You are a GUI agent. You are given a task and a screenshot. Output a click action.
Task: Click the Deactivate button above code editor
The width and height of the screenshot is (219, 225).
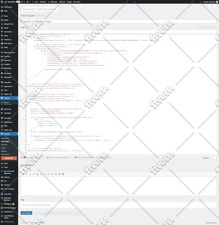click(x=213, y=27)
